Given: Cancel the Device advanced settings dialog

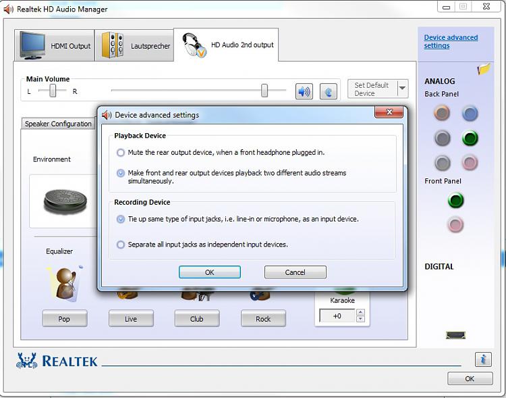Looking at the screenshot, I should 295,272.
